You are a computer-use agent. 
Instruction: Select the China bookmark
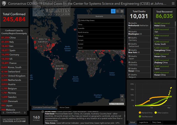[101, 25]
